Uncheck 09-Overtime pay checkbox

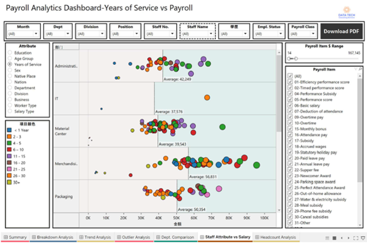[290, 117]
